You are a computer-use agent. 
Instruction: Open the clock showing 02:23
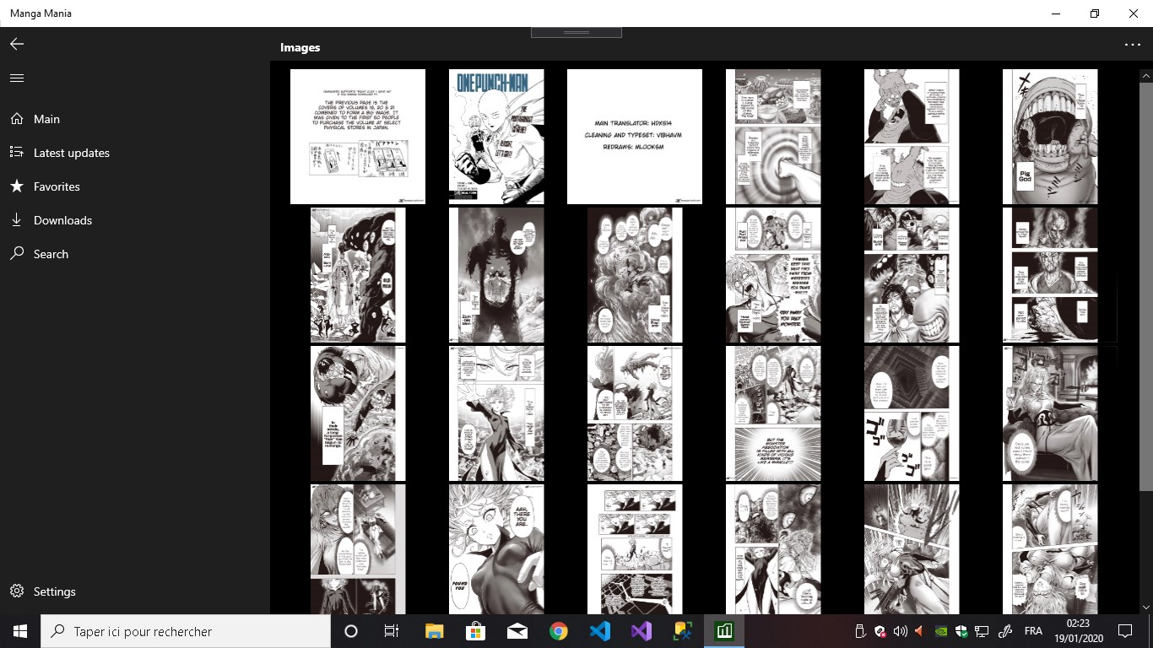[x=1079, y=631]
